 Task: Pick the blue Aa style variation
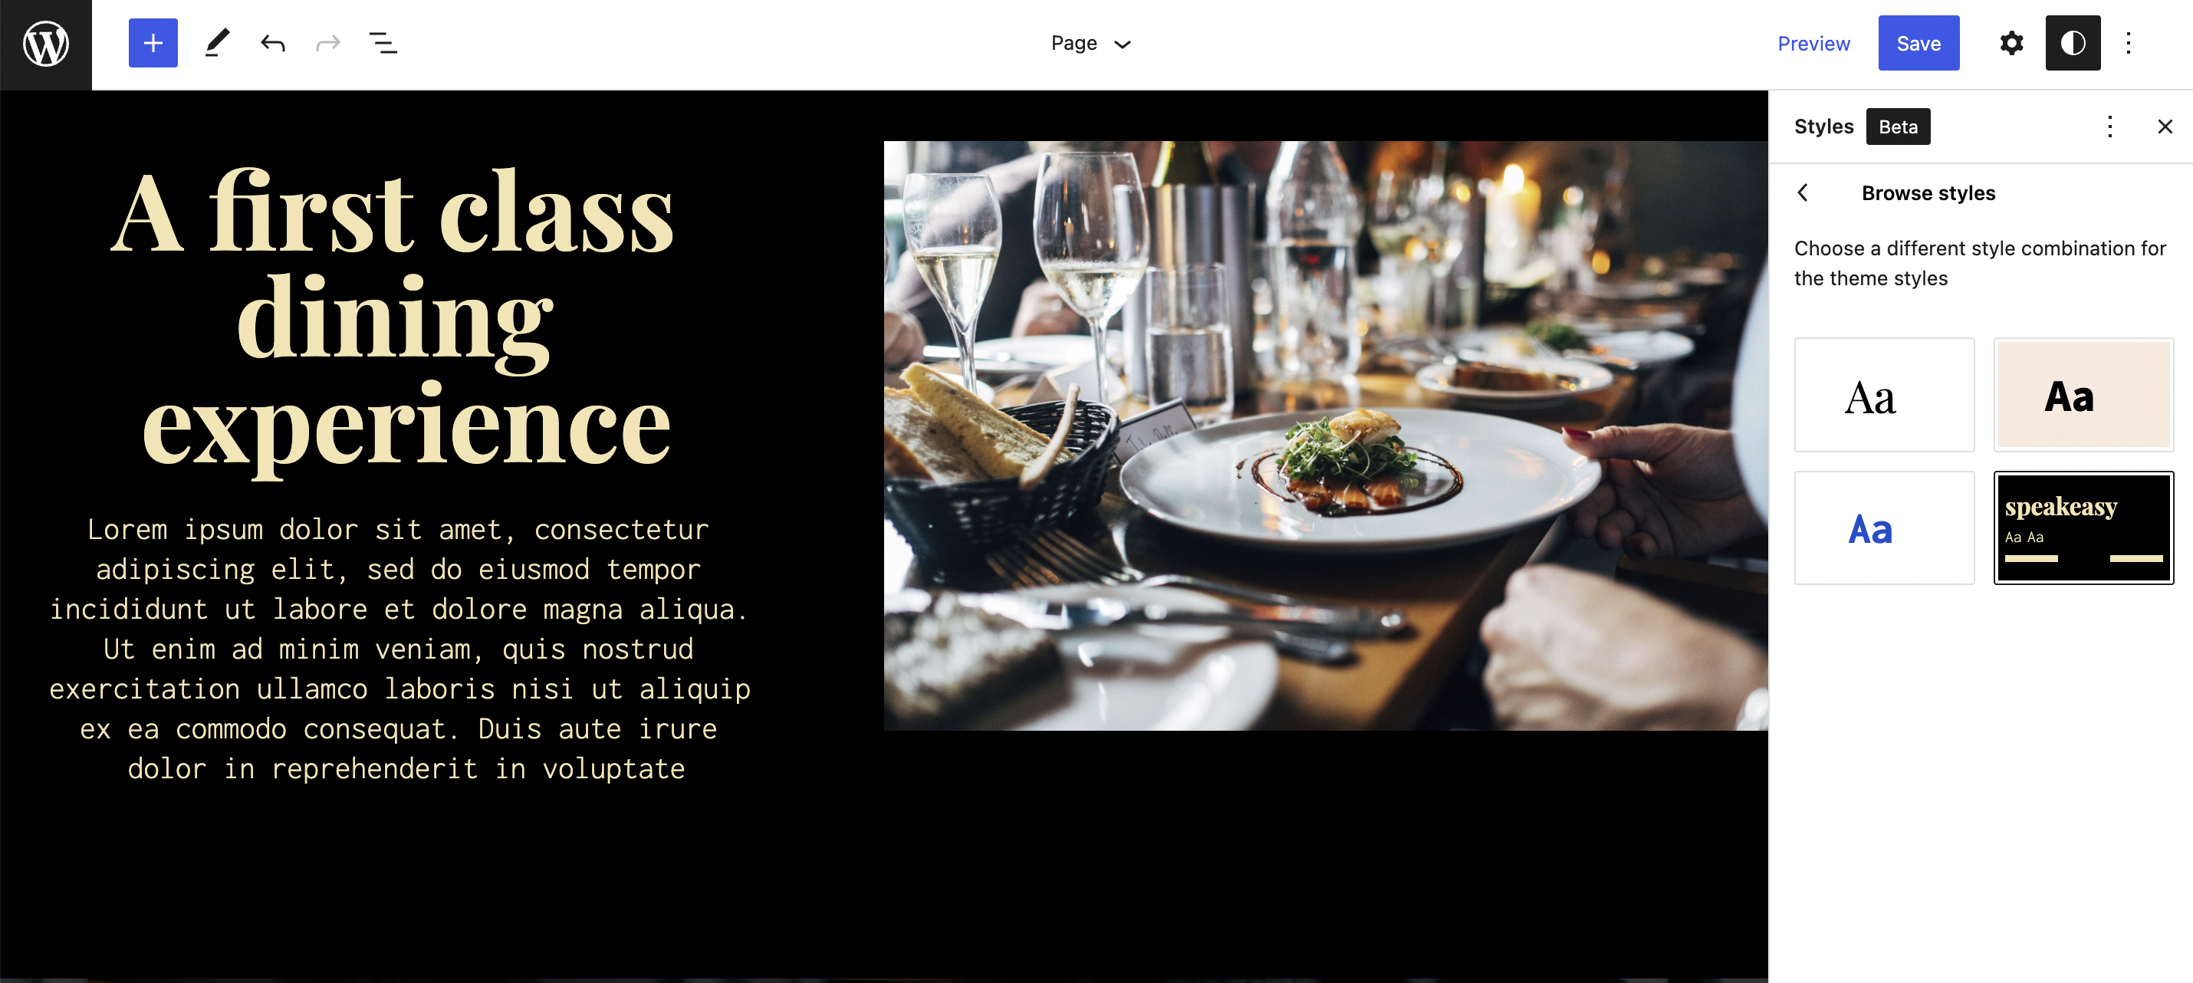(1884, 528)
